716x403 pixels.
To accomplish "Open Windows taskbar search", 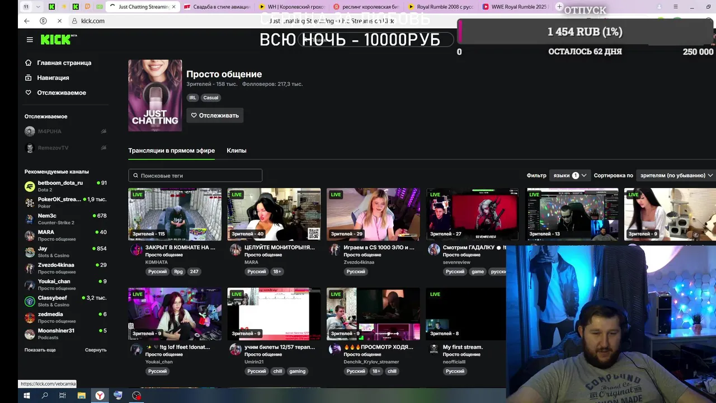I will click(x=45, y=396).
